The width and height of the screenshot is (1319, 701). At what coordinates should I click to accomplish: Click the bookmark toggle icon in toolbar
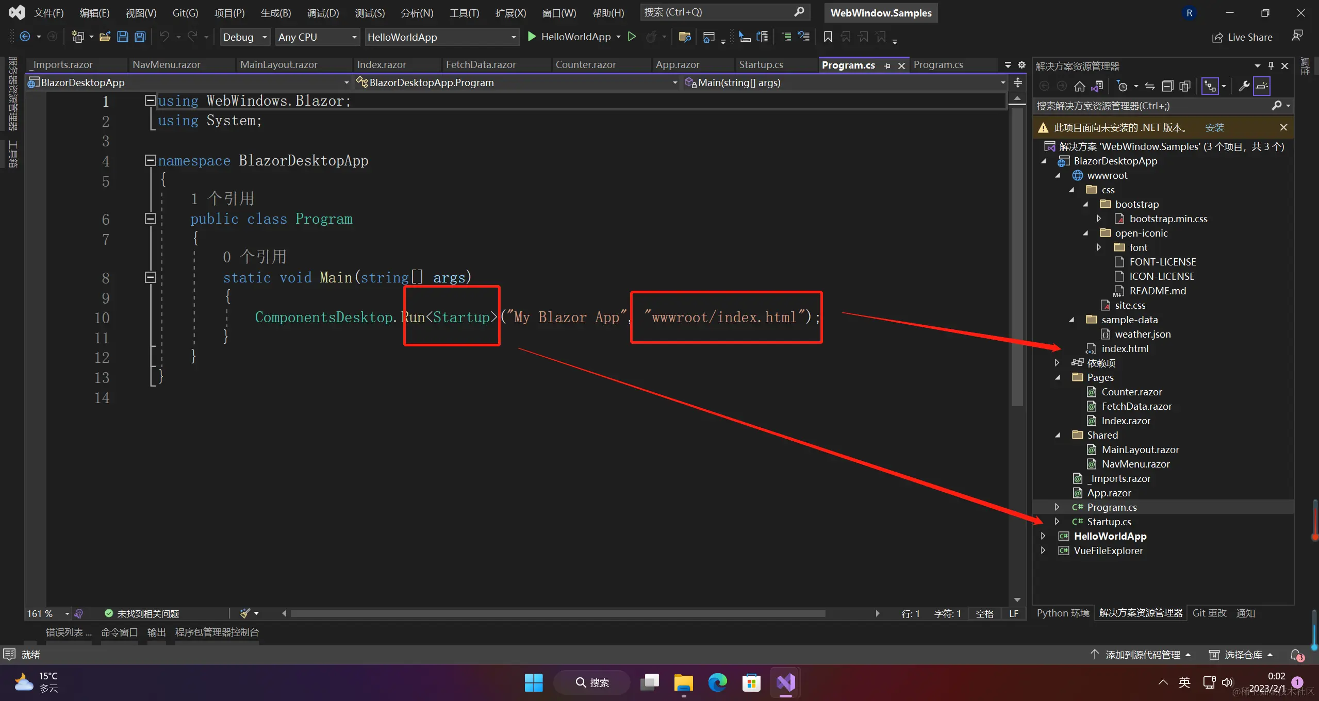pos(828,37)
